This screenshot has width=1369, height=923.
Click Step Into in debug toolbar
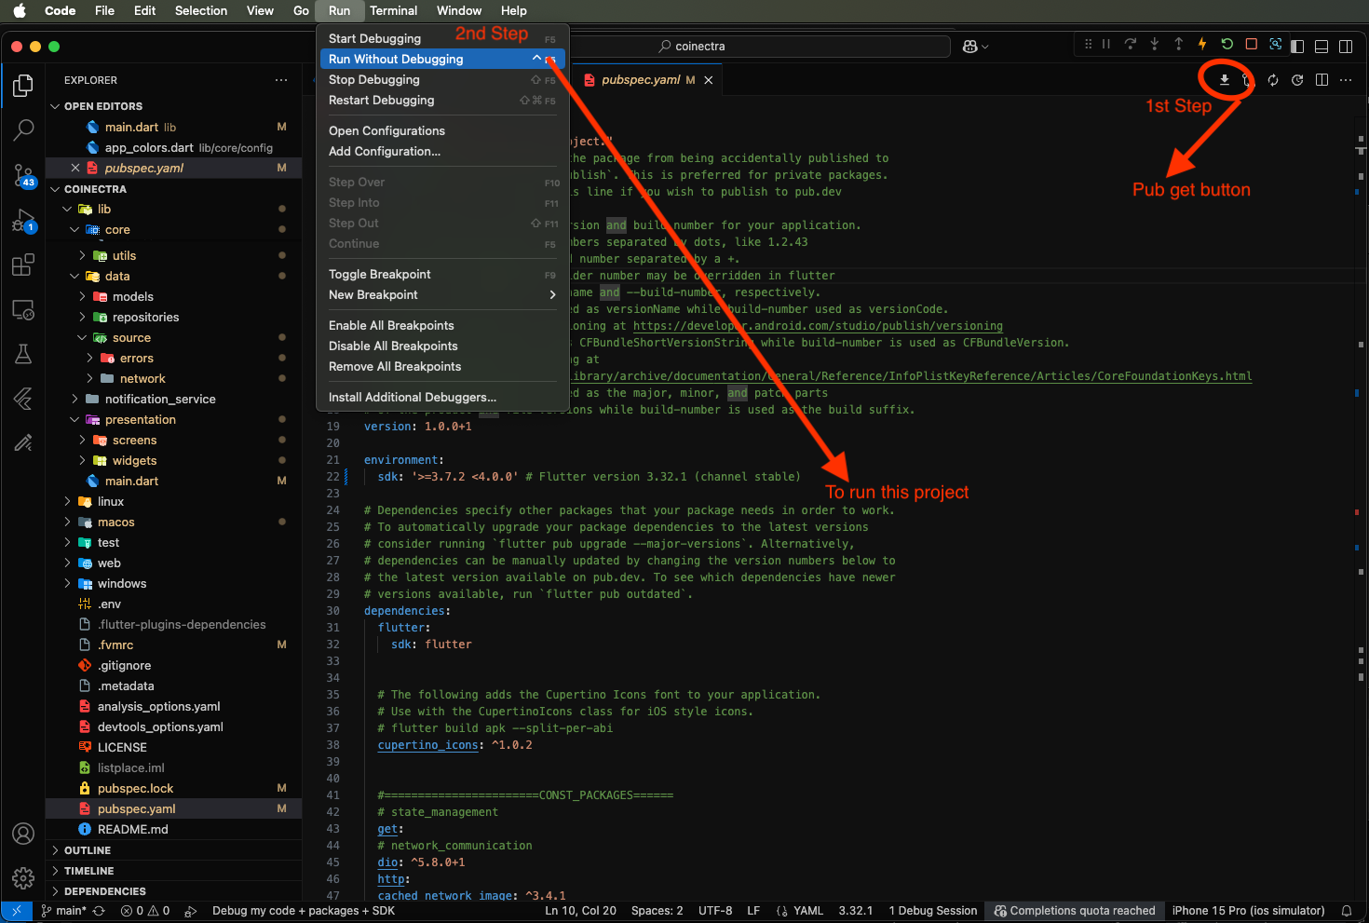[1155, 44]
